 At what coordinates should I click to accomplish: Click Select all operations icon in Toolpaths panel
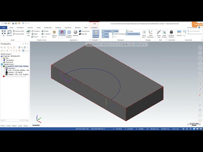click(x=2, y=47)
